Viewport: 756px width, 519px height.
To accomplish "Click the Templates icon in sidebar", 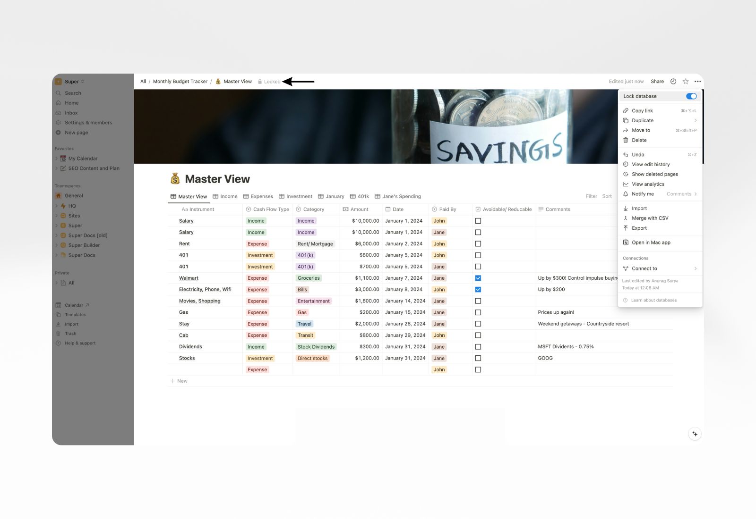I will click(58, 315).
